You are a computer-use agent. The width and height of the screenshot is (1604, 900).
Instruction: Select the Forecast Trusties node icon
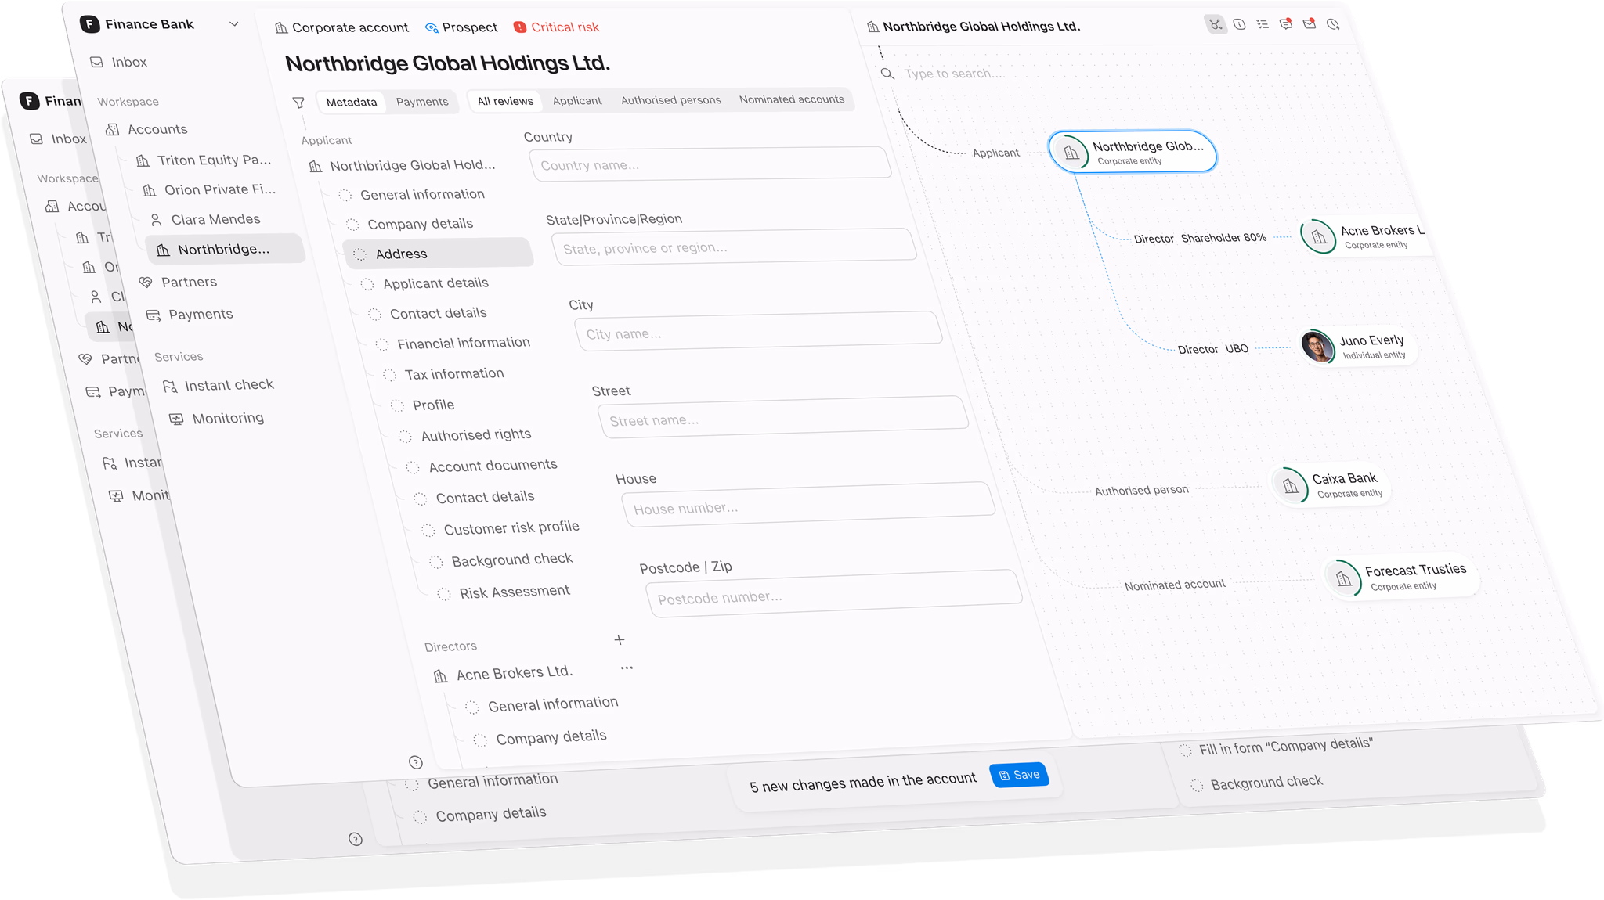[x=1344, y=578]
